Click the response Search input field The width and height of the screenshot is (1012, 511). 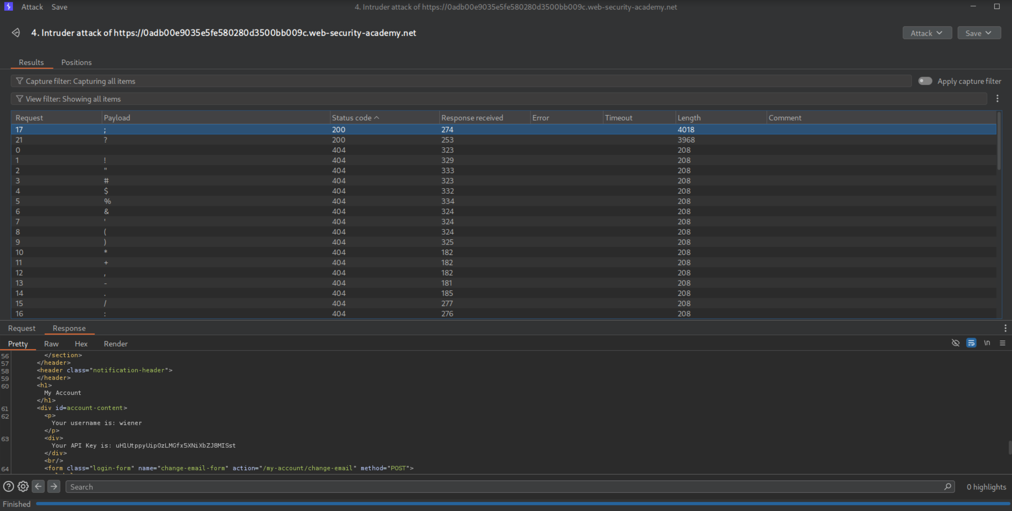[x=504, y=486]
